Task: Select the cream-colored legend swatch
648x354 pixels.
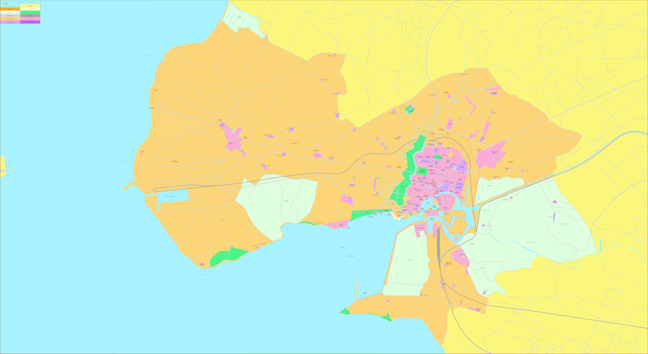Action: click(30, 9)
